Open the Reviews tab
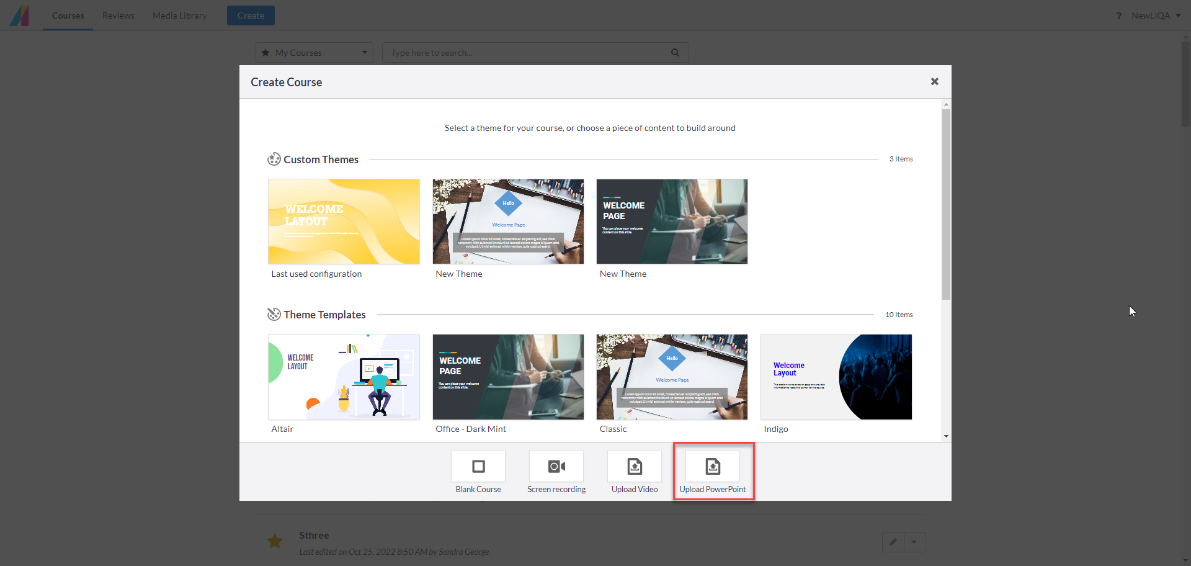This screenshot has width=1191, height=566. [118, 16]
